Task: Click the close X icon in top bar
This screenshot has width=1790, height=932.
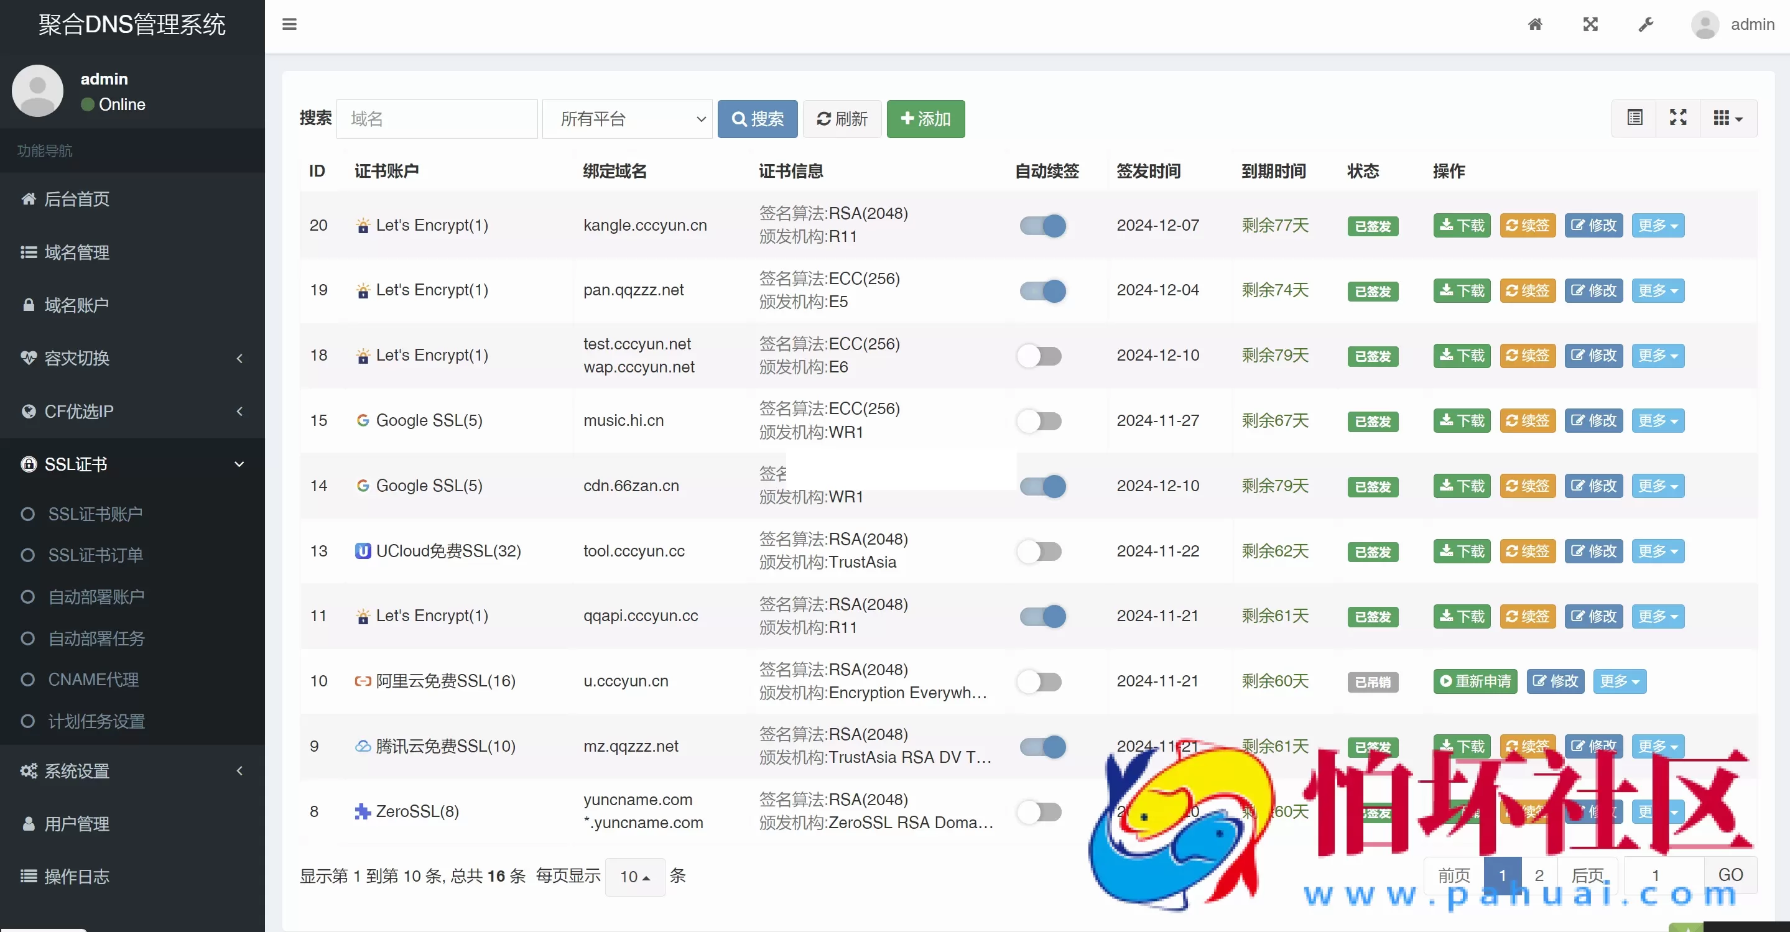Action: coord(1590,24)
